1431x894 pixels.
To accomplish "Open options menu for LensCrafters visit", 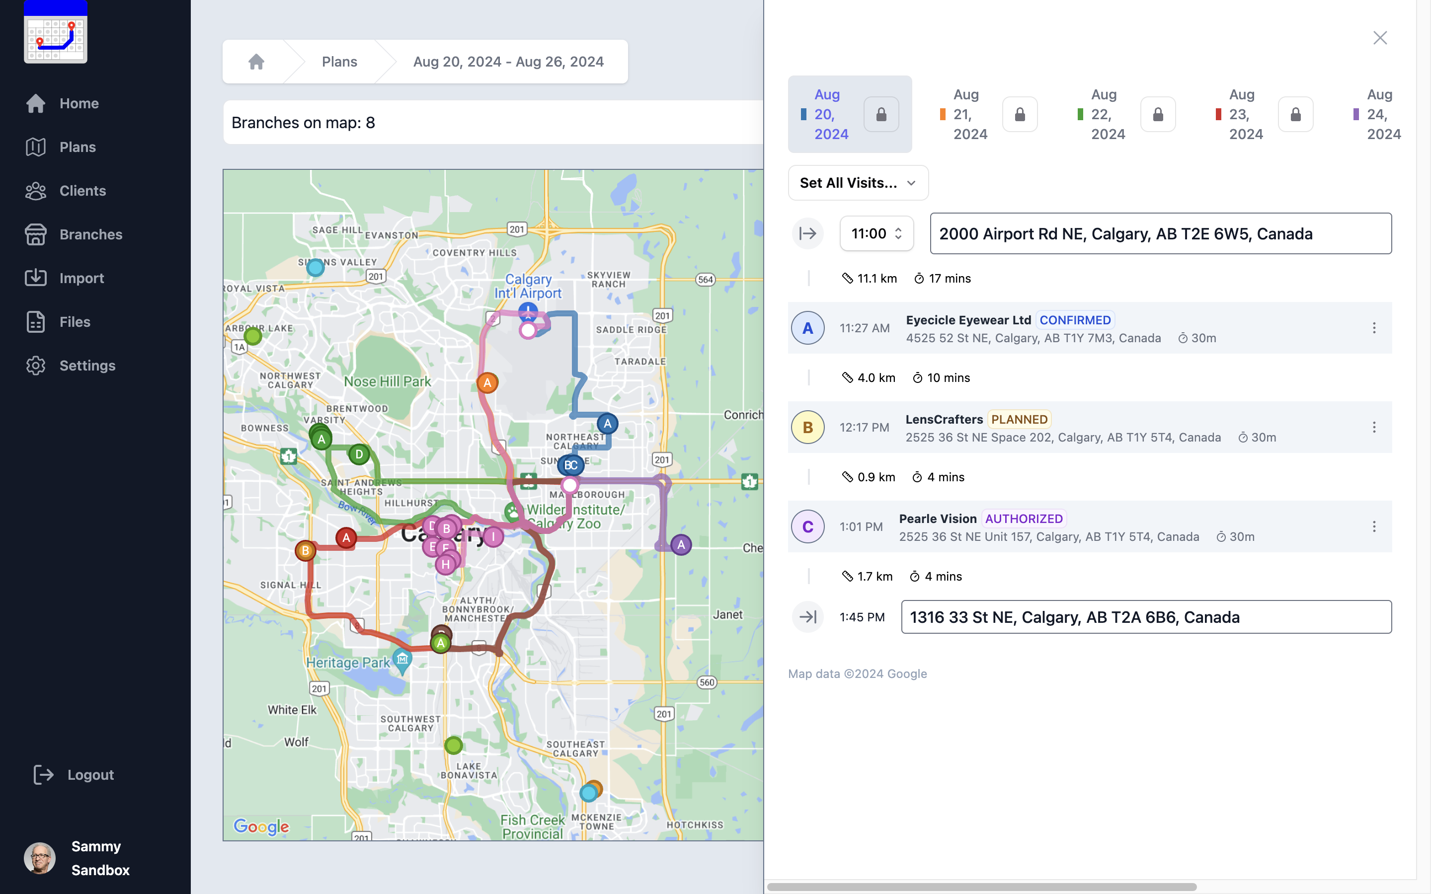I will (x=1374, y=428).
